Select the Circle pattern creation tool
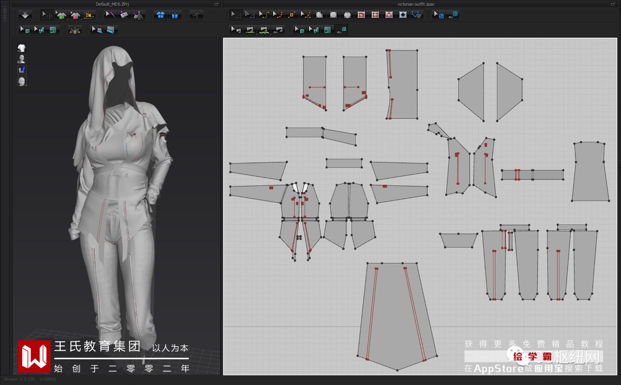The height and width of the screenshot is (385, 621). 347,15
